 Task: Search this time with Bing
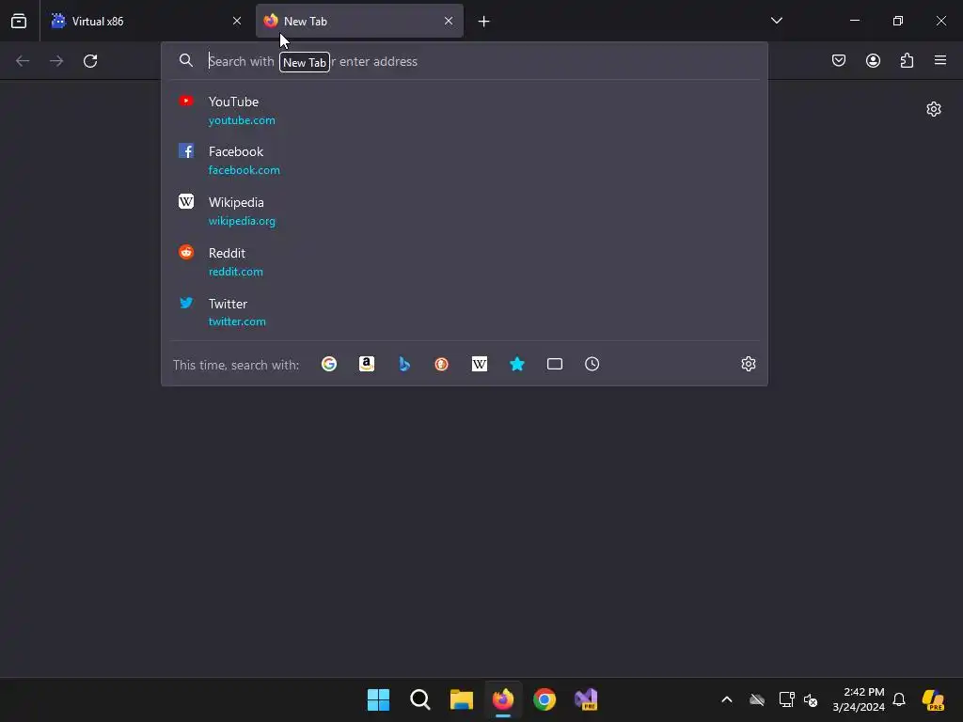click(404, 364)
